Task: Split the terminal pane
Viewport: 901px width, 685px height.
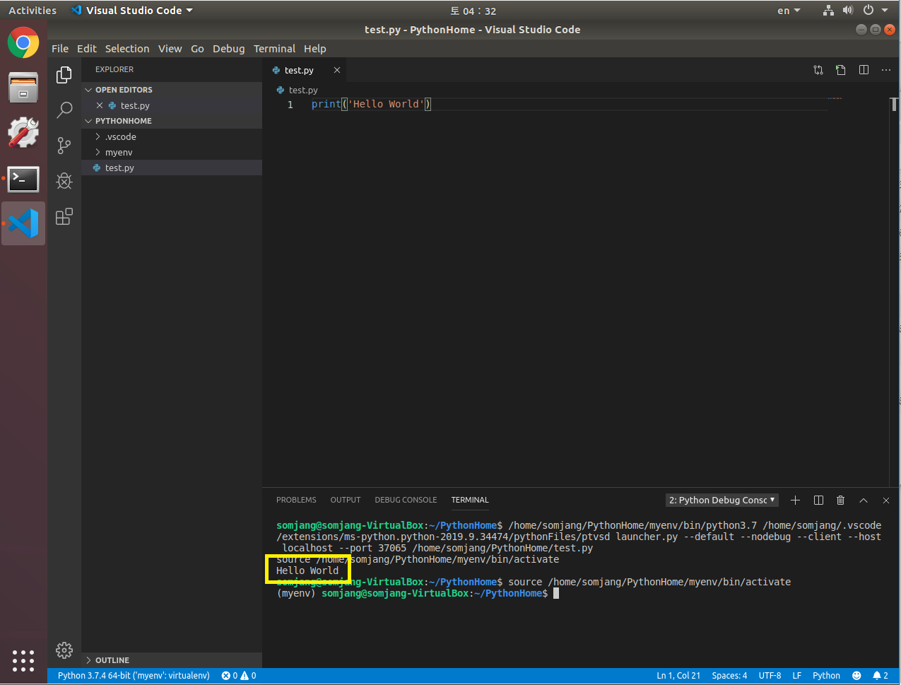Action: point(818,500)
